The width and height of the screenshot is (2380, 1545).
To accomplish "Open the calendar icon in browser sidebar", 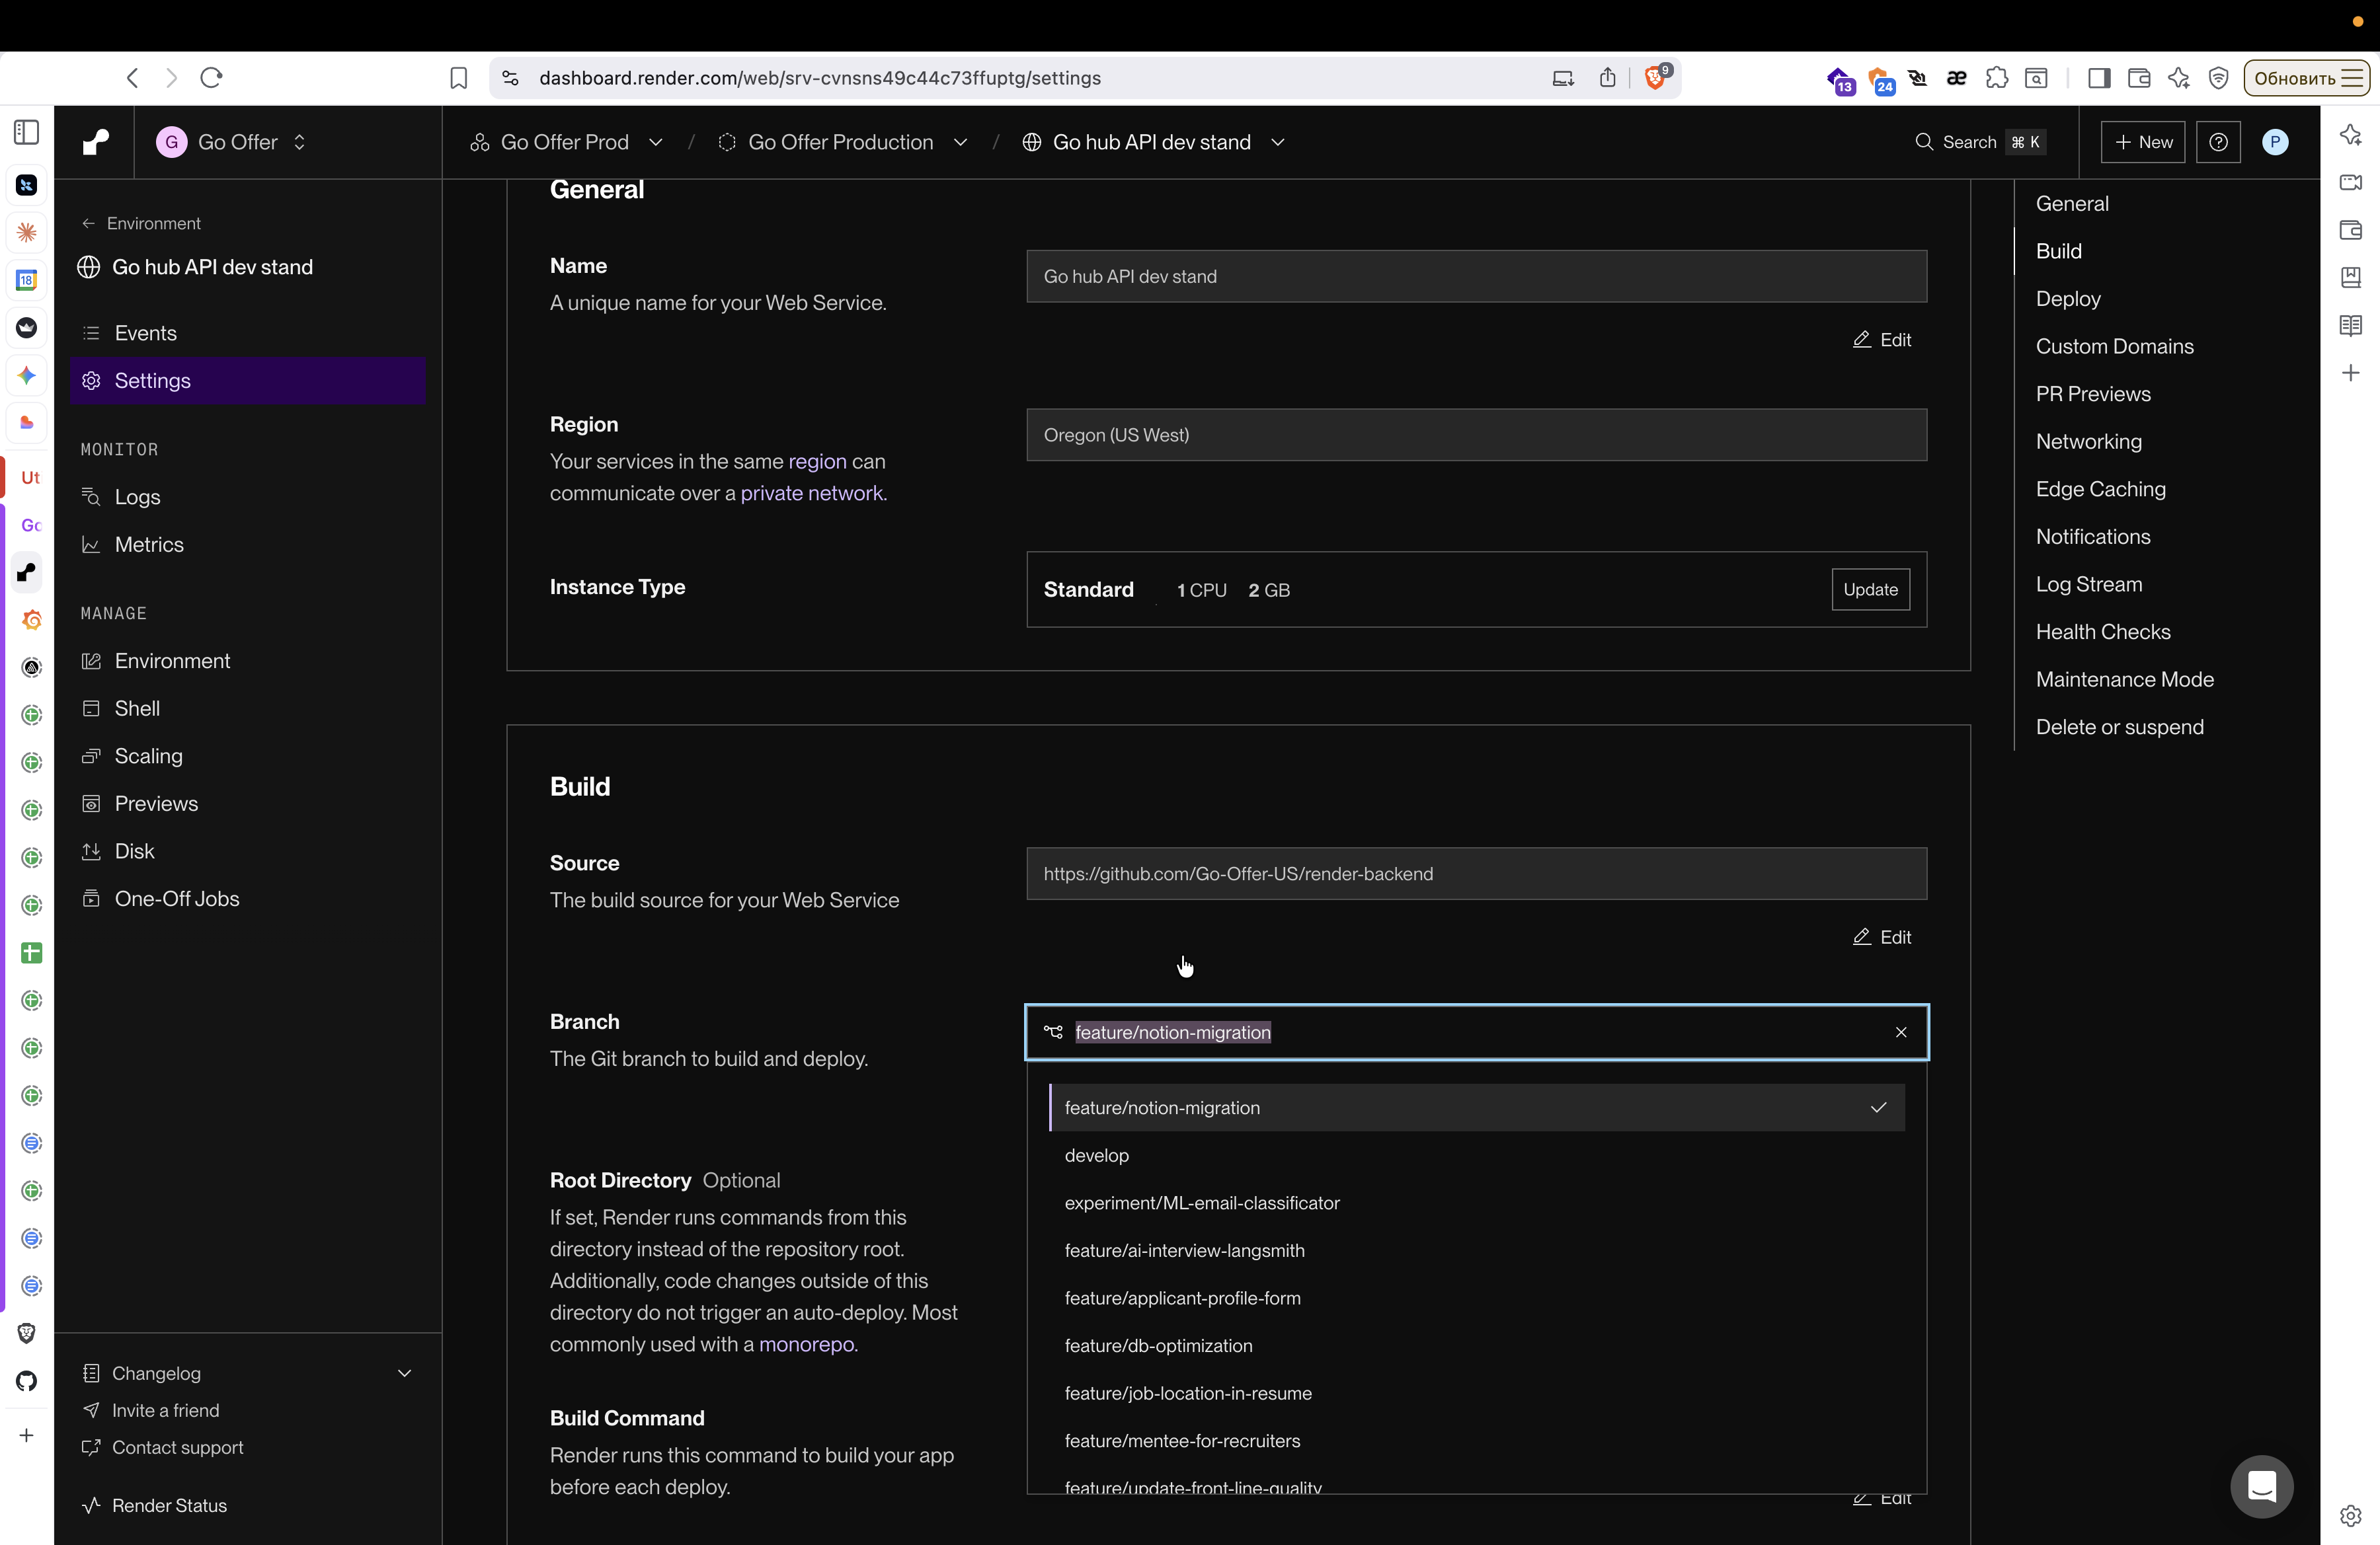I will [27, 280].
